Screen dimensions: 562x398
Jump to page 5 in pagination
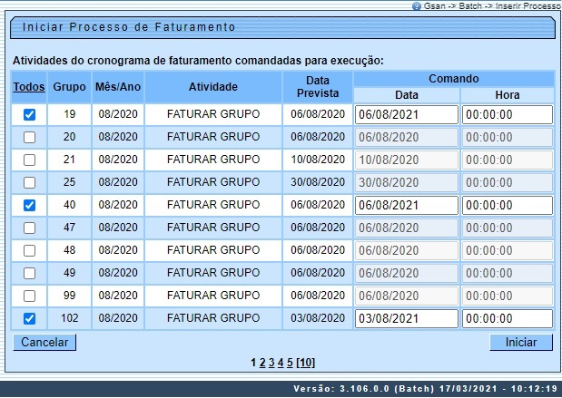[x=290, y=363]
